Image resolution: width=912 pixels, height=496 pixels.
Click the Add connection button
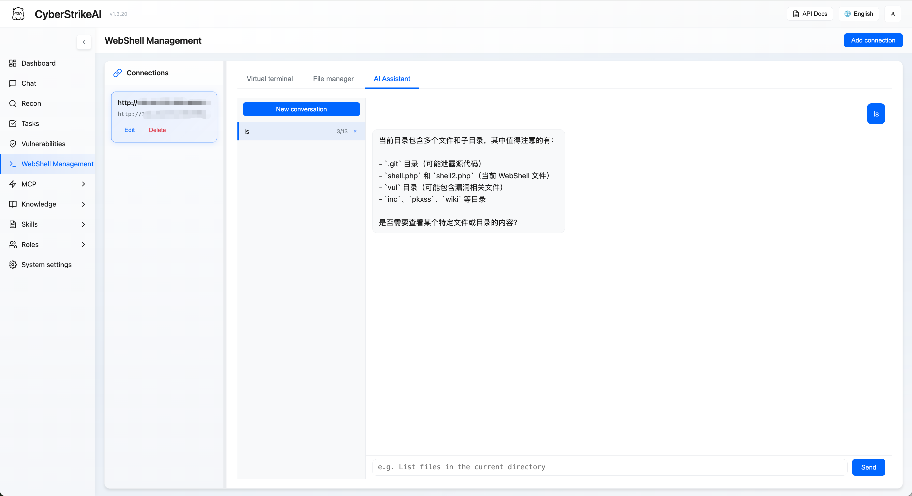point(873,40)
